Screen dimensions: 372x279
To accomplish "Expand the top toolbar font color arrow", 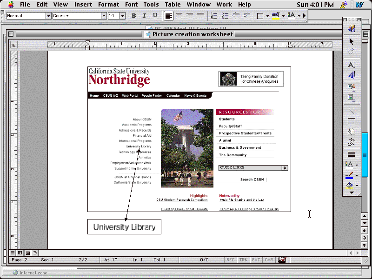I will 299,16.
